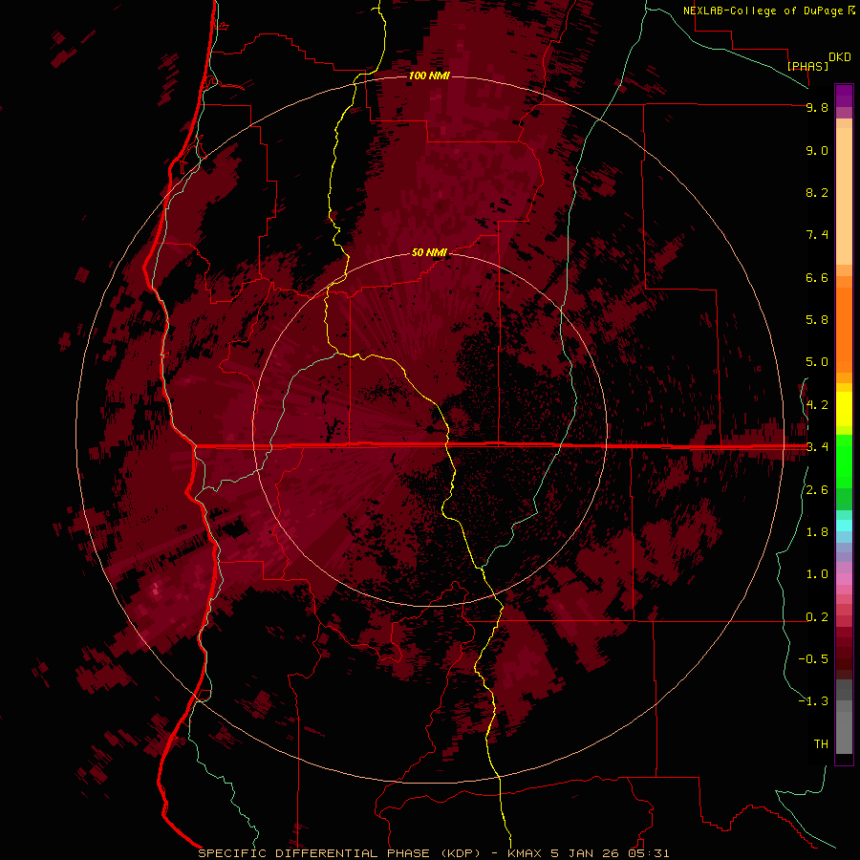Click the yellow band of the color bar
Viewport: 860px width, 860px height.
pyautogui.click(x=844, y=409)
